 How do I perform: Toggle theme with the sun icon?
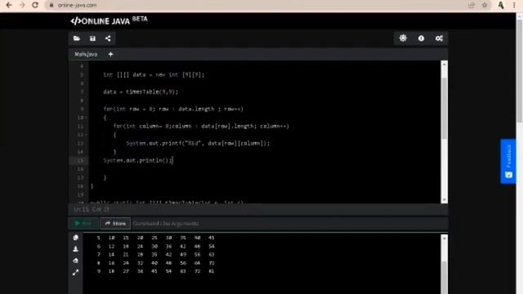point(403,38)
